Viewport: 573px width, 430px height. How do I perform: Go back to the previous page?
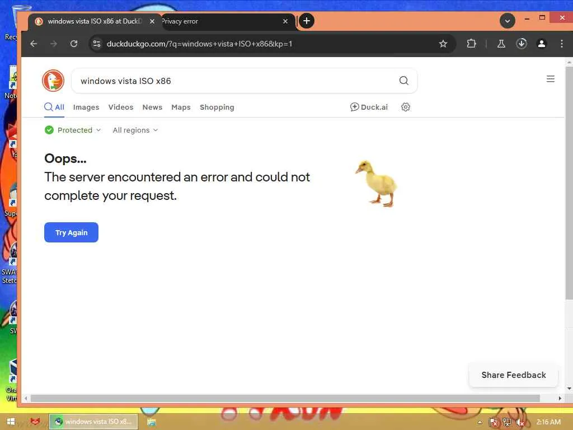point(34,44)
